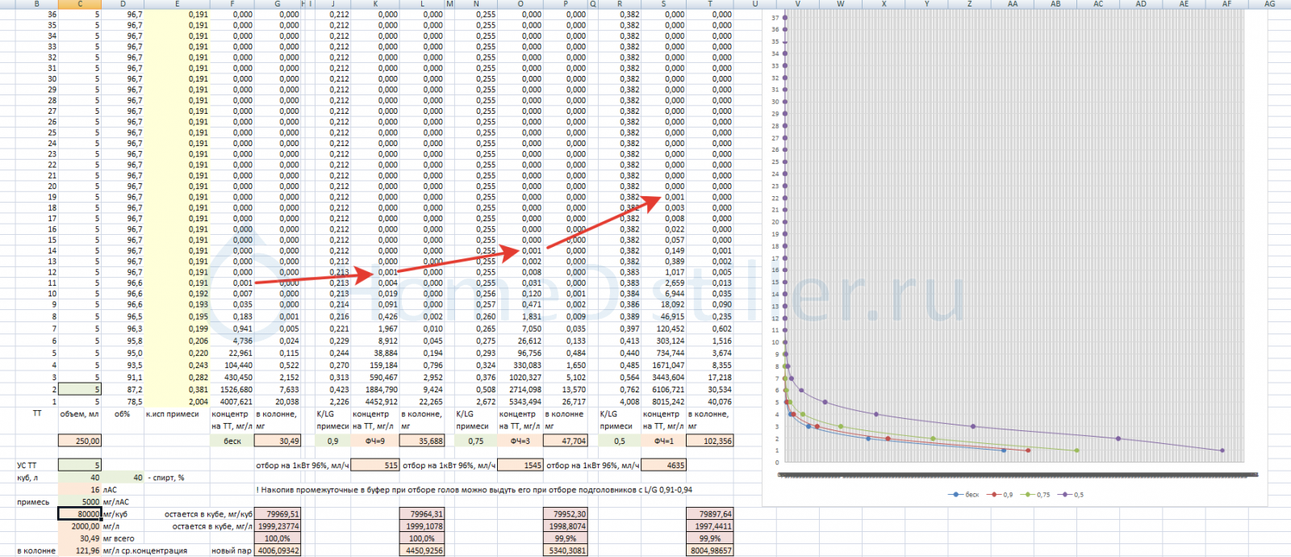Select column V header
1291x557 pixels.
coord(798,4)
